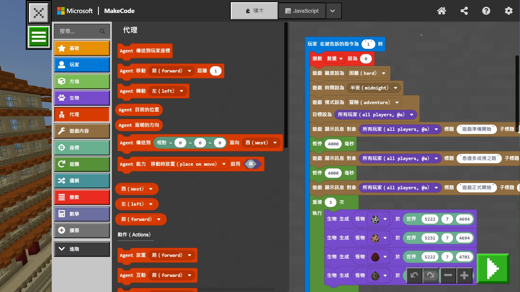Close editor with the X icon
The width and height of the screenshot is (520, 292).
39,13
